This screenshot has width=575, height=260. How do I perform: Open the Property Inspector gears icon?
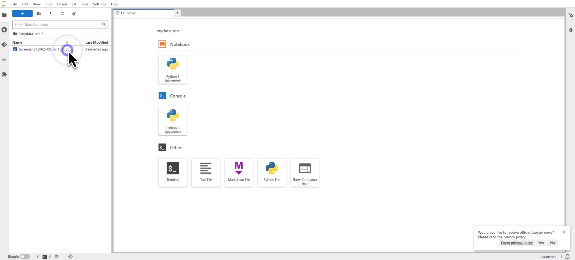coord(571,15)
